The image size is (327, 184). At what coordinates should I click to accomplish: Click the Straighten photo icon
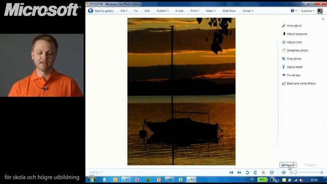284,50
